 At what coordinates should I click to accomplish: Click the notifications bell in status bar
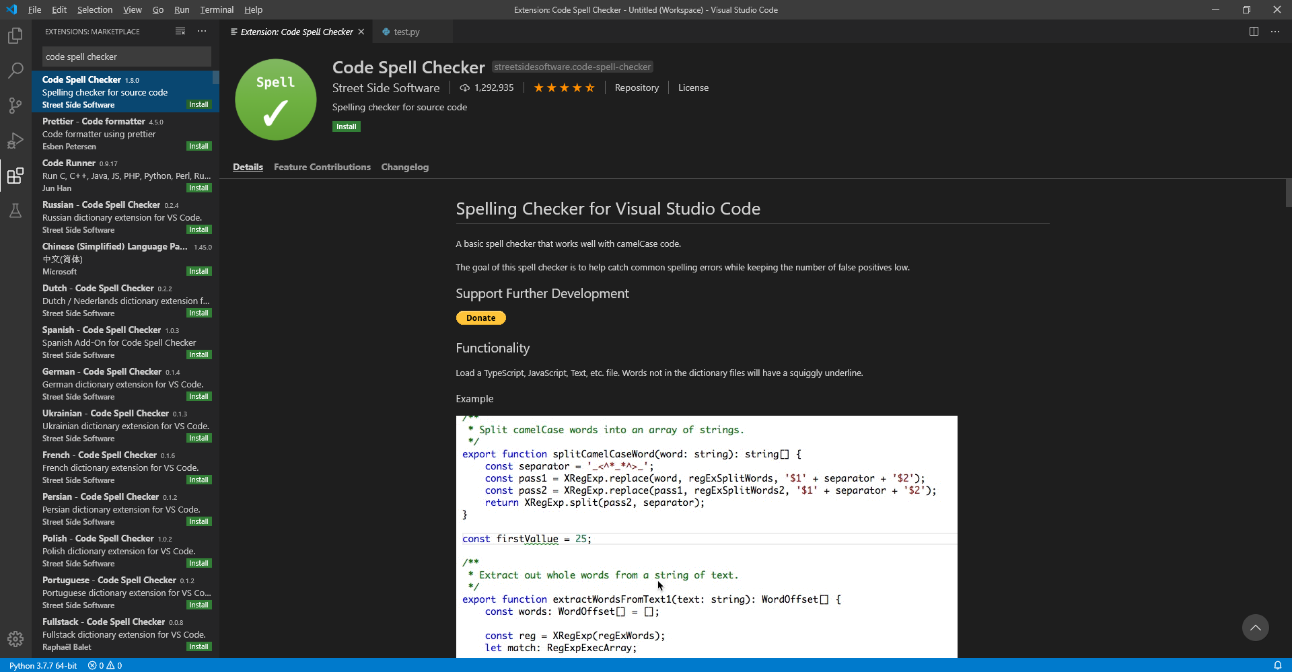click(x=1277, y=665)
